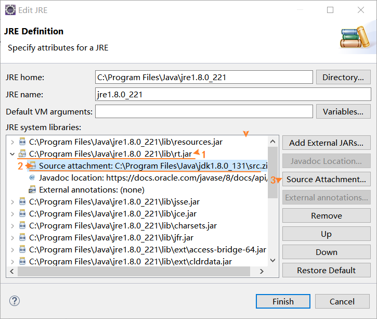This screenshot has width=377, height=319.
Task: Close the Edit JRE dialog
Action: point(361,10)
